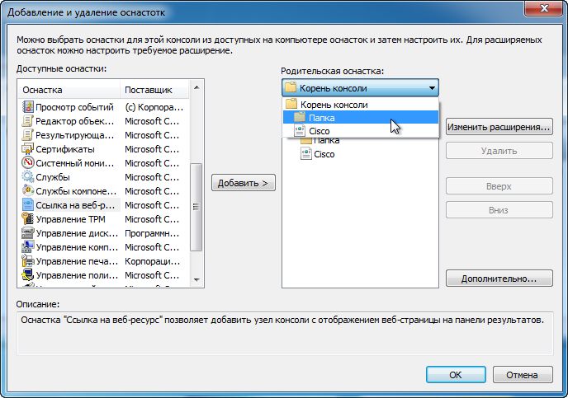Click the Управление дисками icon
Viewport: 568px width, 398px height.
coord(28,233)
